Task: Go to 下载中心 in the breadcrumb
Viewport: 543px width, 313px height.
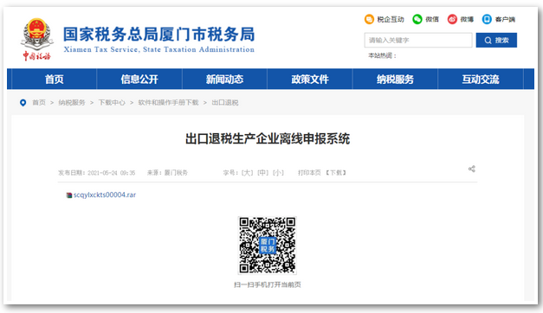Action: pos(112,103)
